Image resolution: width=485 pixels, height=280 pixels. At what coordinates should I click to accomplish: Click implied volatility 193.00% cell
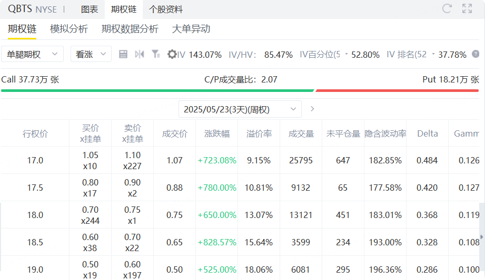(385, 242)
